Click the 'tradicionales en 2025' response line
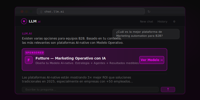This screenshot has height=100, width=200. coord(77,81)
